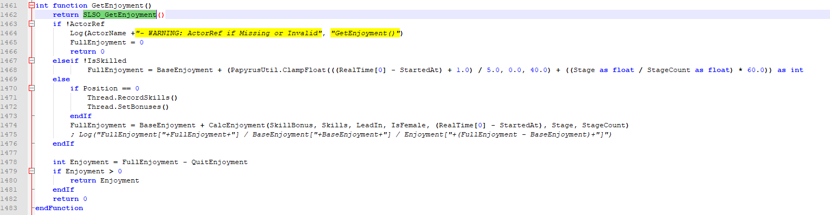This screenshot has width=830, height=215.
Task: Click line number 1478 in the margin
Action: point(9,162)
